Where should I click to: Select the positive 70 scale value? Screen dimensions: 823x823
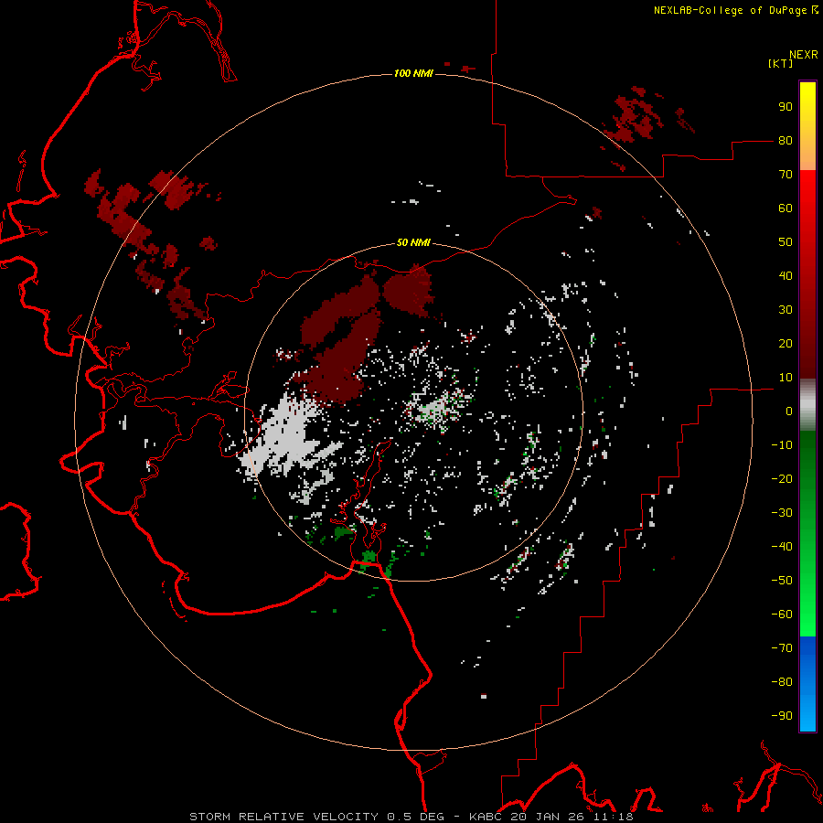(x=786, y=175)
